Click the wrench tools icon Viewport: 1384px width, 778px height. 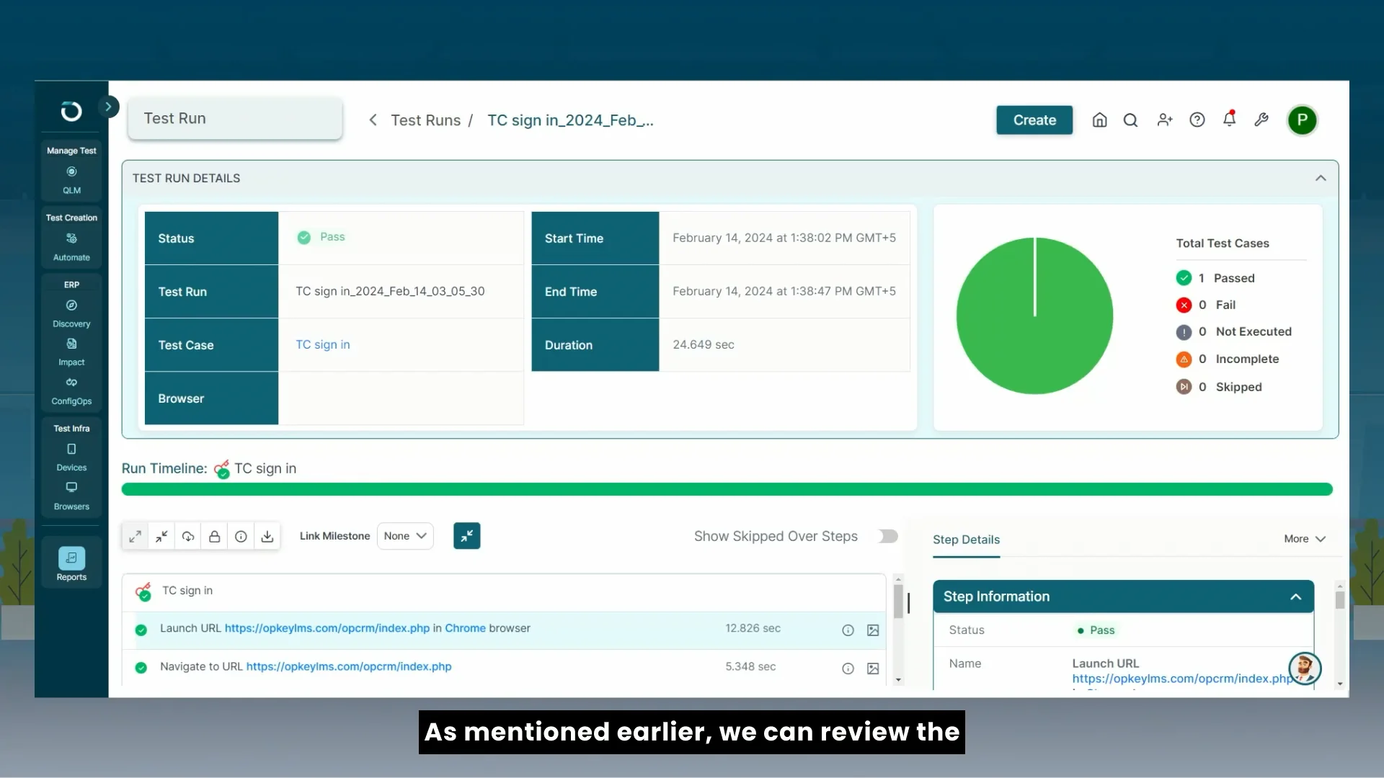pos(1261,120)
